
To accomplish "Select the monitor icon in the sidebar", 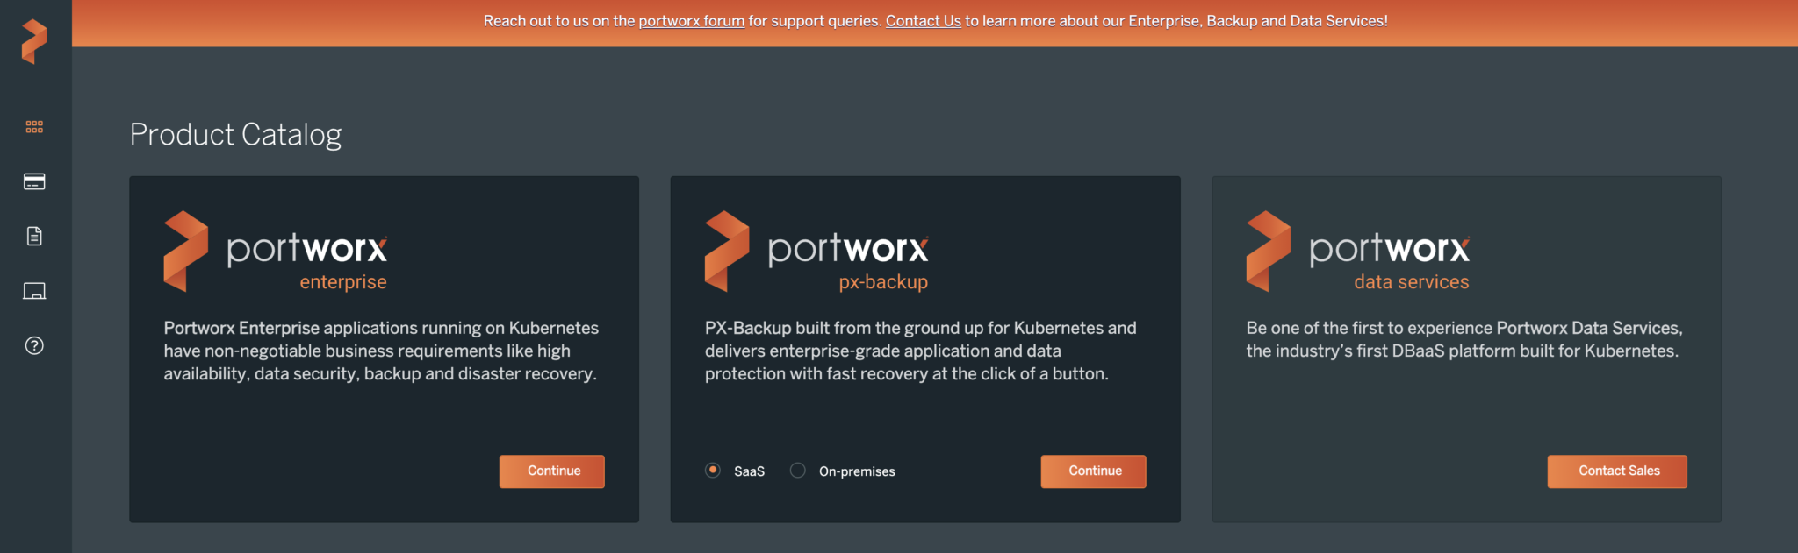I will tap(34, 291).
